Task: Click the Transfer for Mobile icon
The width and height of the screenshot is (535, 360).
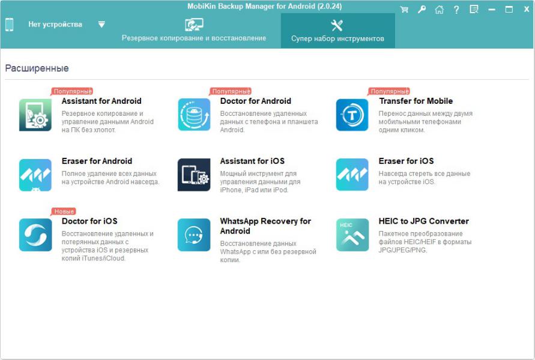Action: (x=352, y=115)
